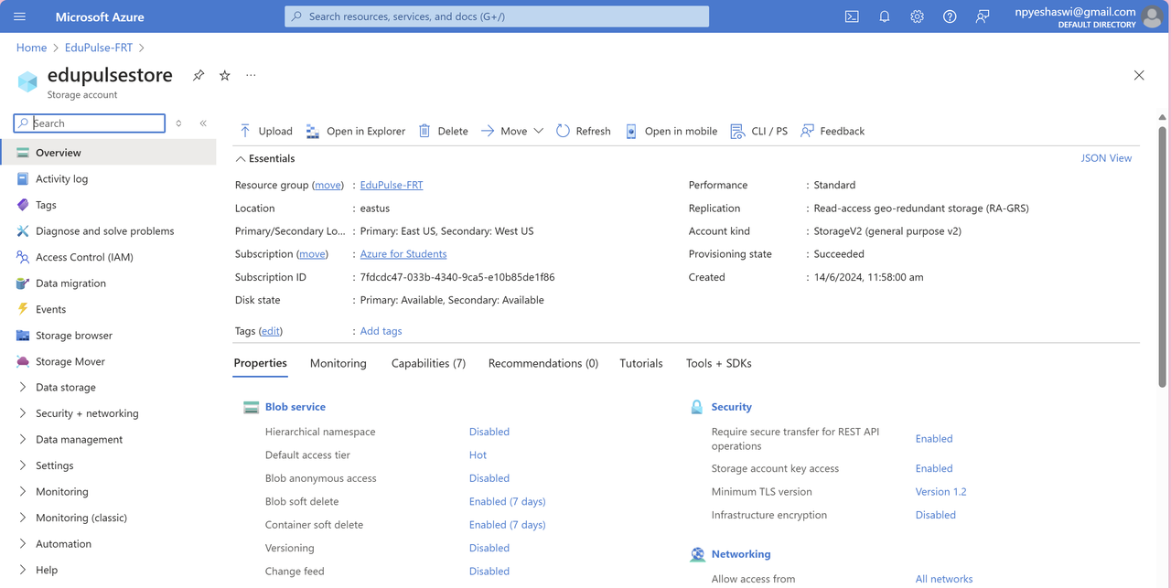Switch to Recommendations (0) tab

543,363
